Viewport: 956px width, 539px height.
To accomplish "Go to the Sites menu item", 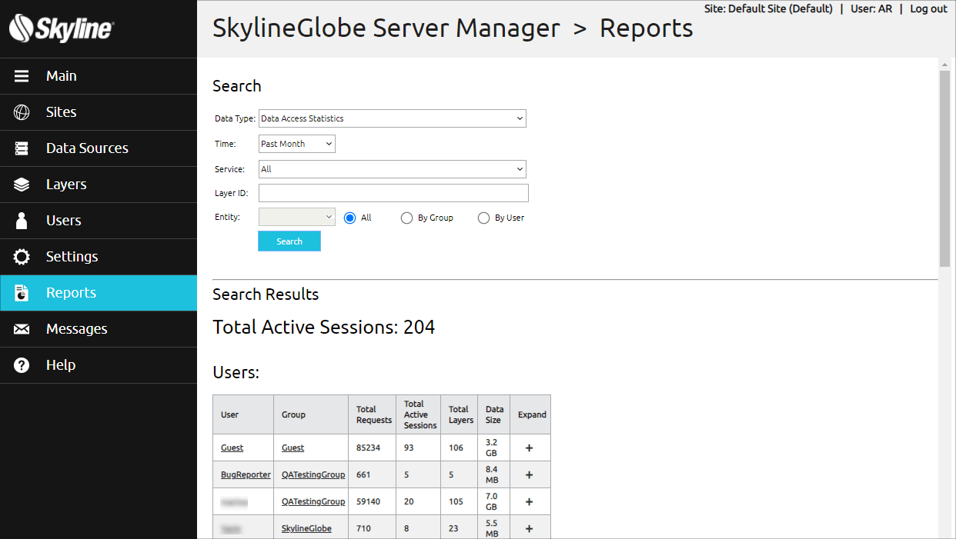I will [99, 112].
